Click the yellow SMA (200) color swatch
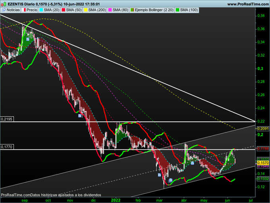 click(x=86, y=10)
